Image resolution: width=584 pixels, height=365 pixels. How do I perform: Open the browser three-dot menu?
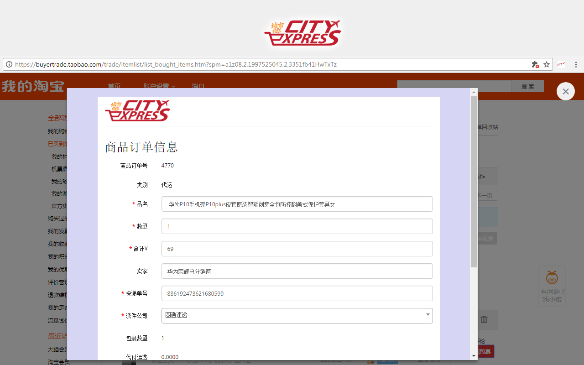point(576,64)
